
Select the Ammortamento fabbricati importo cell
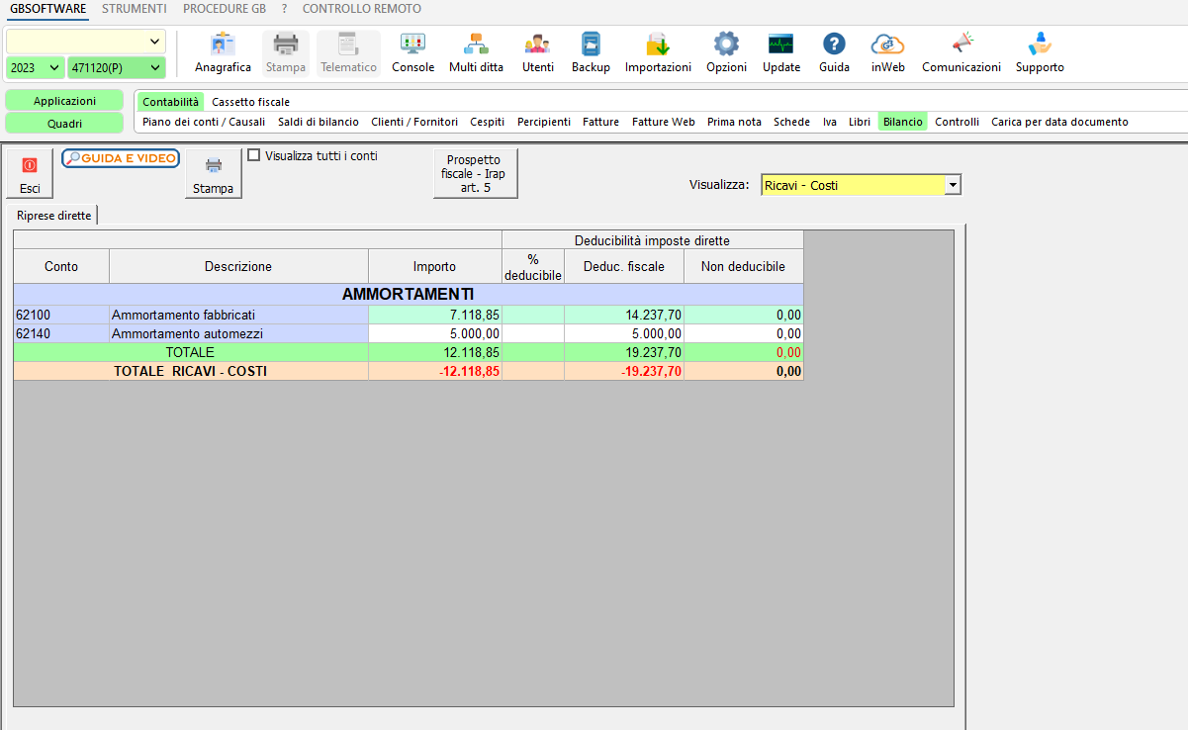[x=435, y=315]
